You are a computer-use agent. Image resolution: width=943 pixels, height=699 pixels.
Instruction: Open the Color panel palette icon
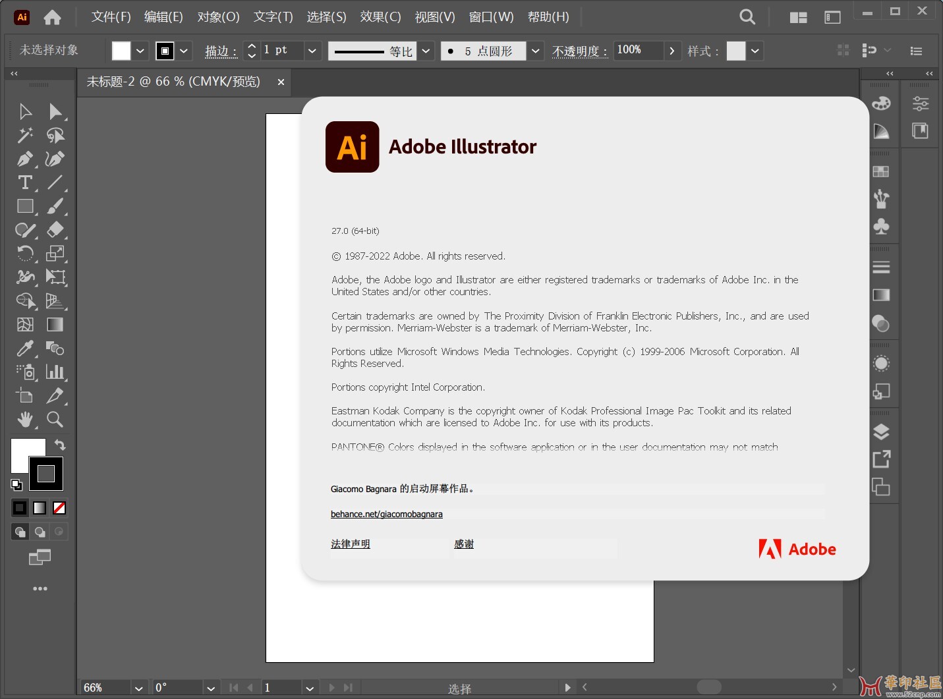point(881,103)
